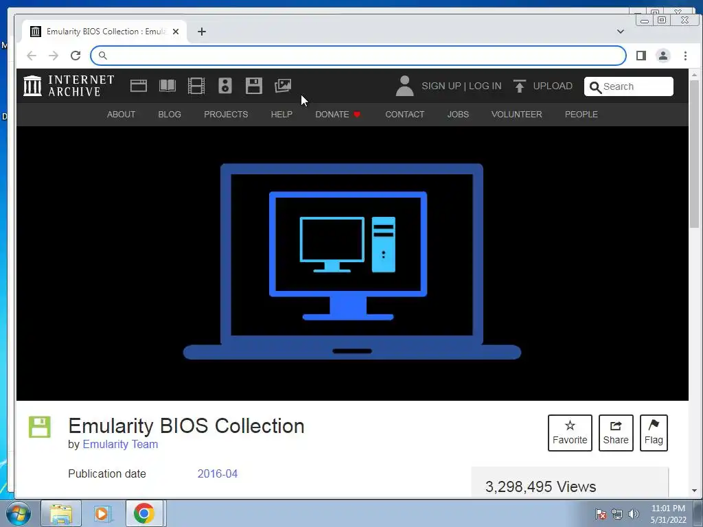Viewport: 703px width, 527px height.
Task: Open the volume speaker tray icon
Action: 634,514
